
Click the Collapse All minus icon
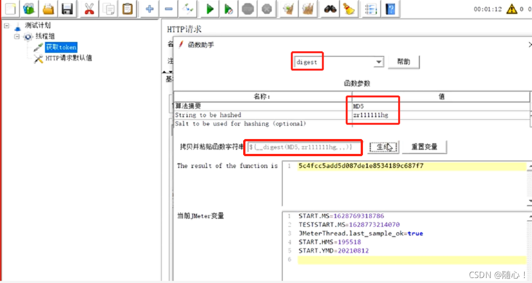pos(168,9)
